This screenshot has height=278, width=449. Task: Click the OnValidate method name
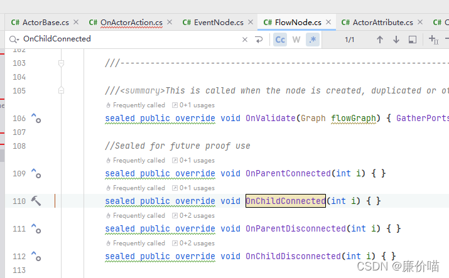(271, 118)
